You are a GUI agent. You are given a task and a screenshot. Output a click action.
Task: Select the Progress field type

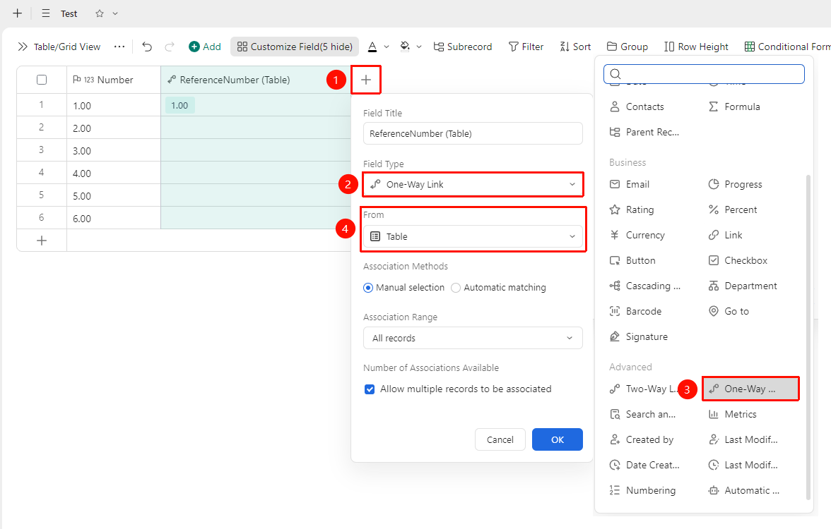[x=735, y=184]
